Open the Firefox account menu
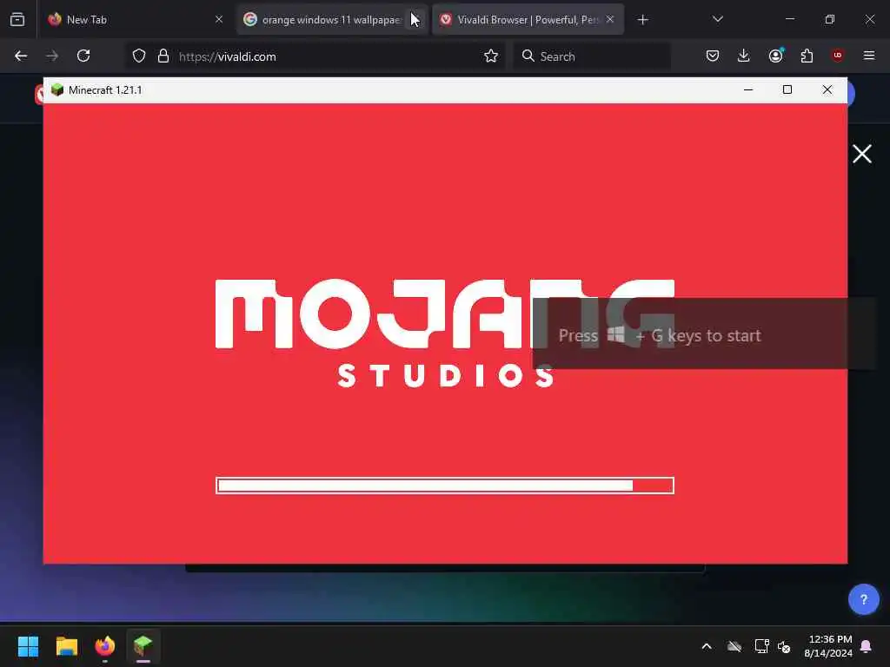 775,56
